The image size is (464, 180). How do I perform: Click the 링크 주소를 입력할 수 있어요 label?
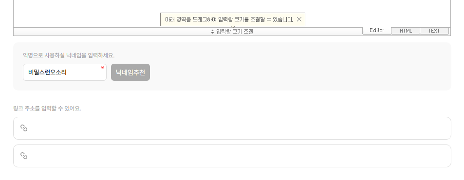pos(47,108)
